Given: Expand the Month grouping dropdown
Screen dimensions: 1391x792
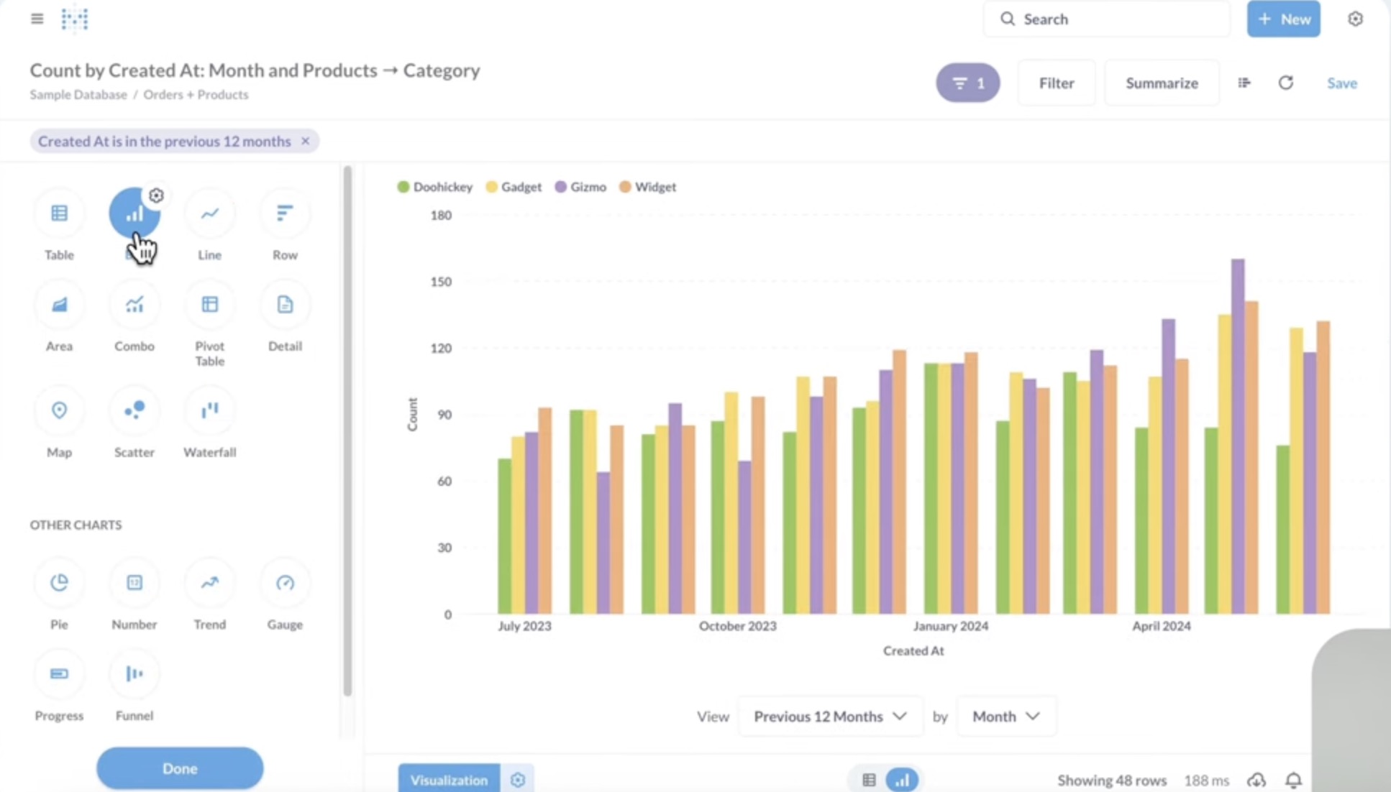Looking at the screenshot, I should [1005, 717].
